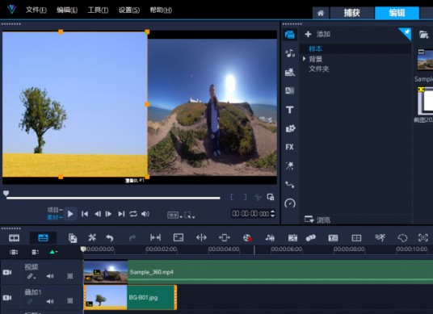
Task: Open the aspect ratio dropdown under preview
Action: [x=174, y=215]
